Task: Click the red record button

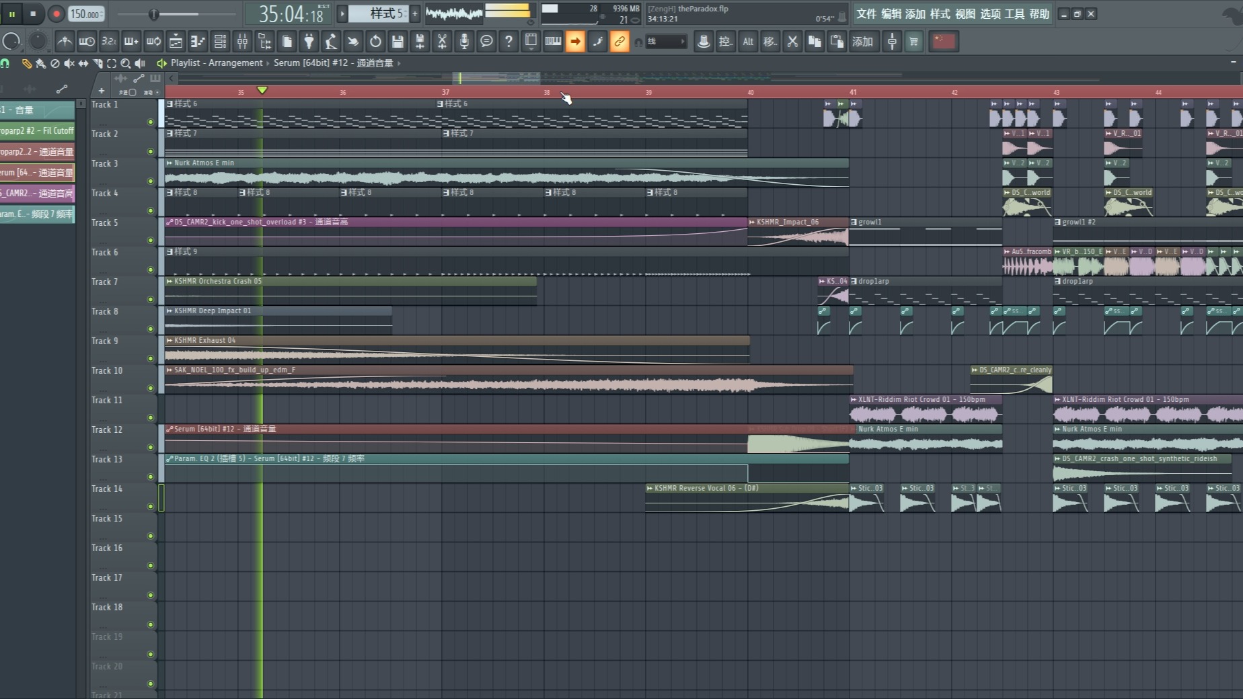Action: click(57, 13)
